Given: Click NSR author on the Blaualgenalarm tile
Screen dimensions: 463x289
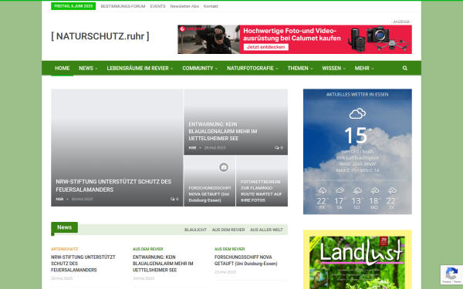Looking at the screenshot, I should click(x=192, y=148).
